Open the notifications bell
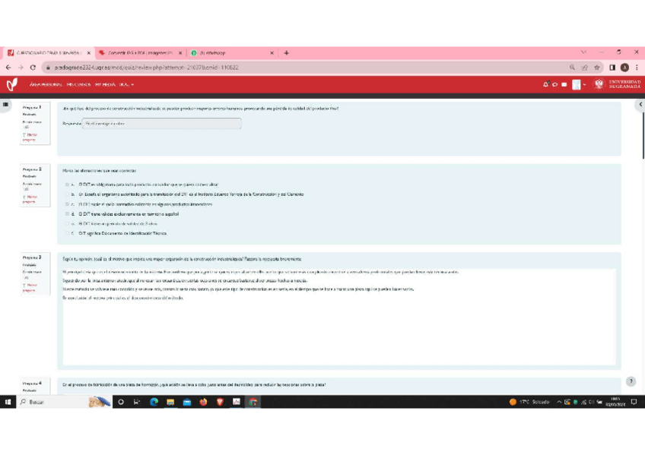The height and width of the screenshot is (455, 645). [546, 84]
